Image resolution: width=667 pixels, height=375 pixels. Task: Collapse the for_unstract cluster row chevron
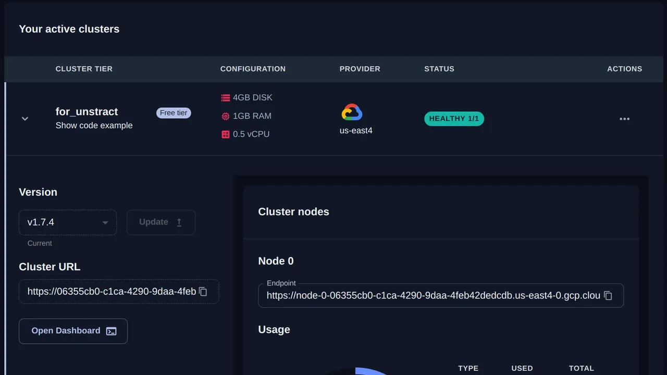(x=24, y=119)
